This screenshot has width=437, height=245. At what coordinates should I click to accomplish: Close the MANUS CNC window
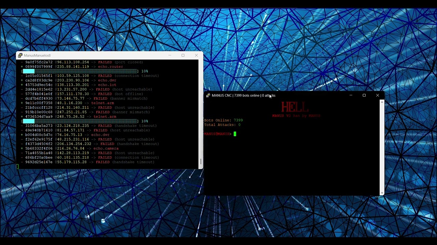[x=377, y=95]
